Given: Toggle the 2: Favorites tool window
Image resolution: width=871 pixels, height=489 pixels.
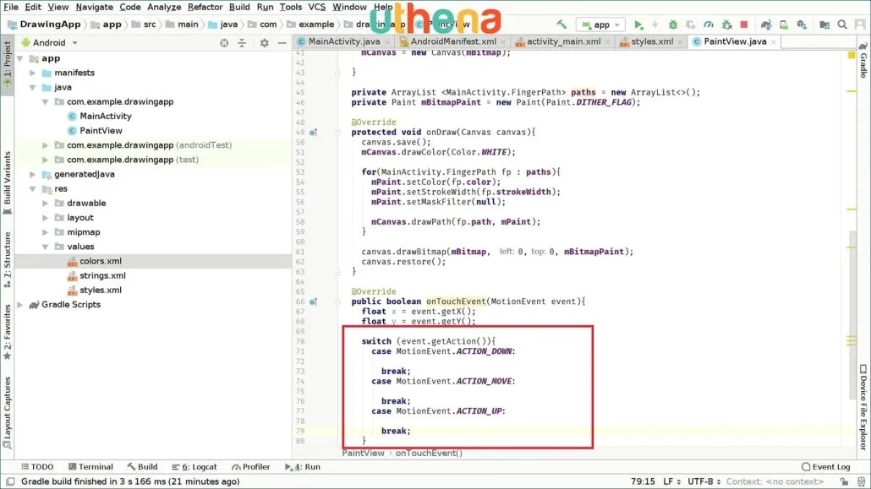Looking at the screenshot, I should click(x=8, y=332).
